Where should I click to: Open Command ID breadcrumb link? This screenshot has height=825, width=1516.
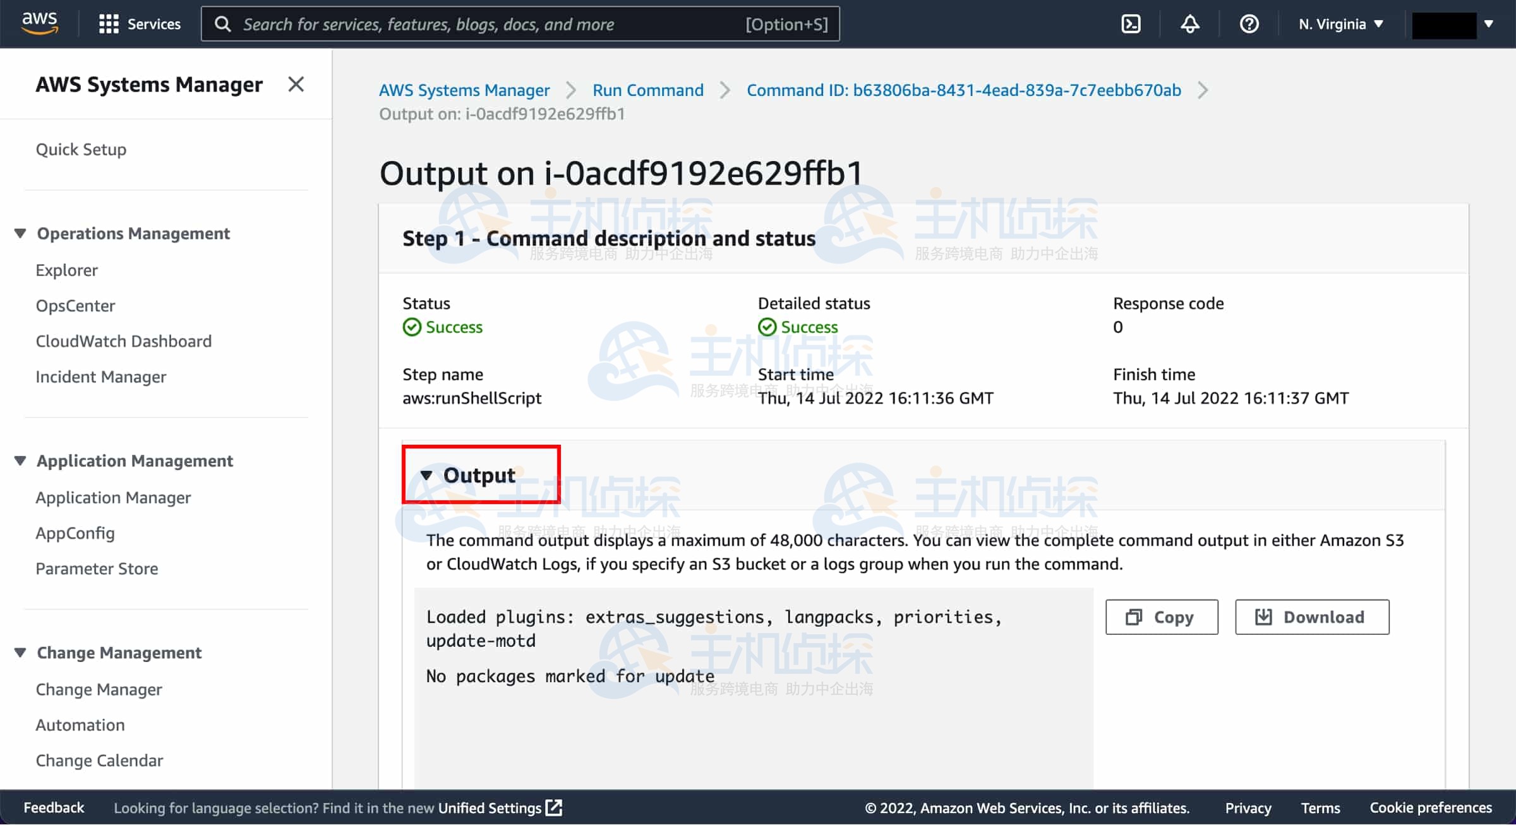click(963, 90)
